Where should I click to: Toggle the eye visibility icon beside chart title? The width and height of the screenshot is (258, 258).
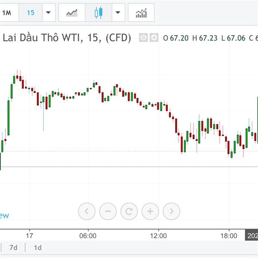coord(143,38)
